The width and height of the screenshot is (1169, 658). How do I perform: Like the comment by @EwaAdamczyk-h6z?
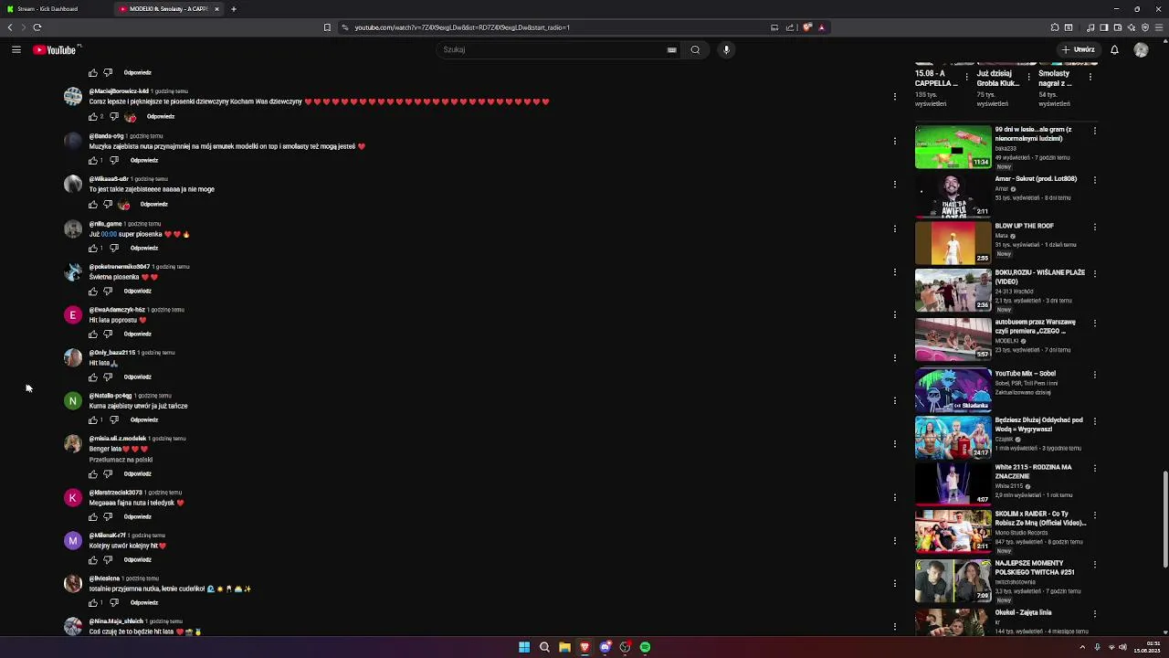92,334
